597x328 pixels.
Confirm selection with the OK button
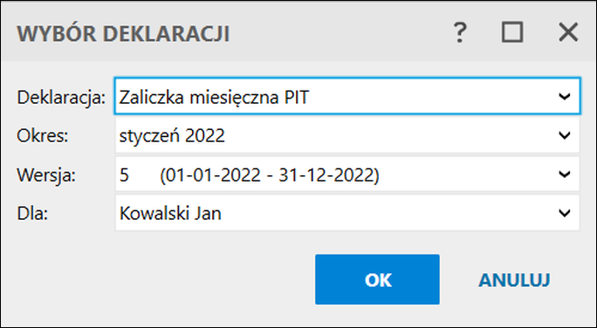tap(377, 279)
